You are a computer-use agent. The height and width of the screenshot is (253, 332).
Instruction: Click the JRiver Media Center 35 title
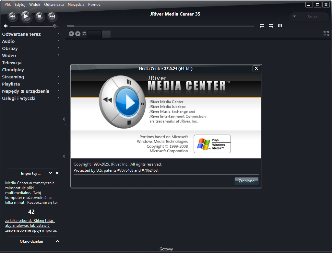click(x=175, y=14)
